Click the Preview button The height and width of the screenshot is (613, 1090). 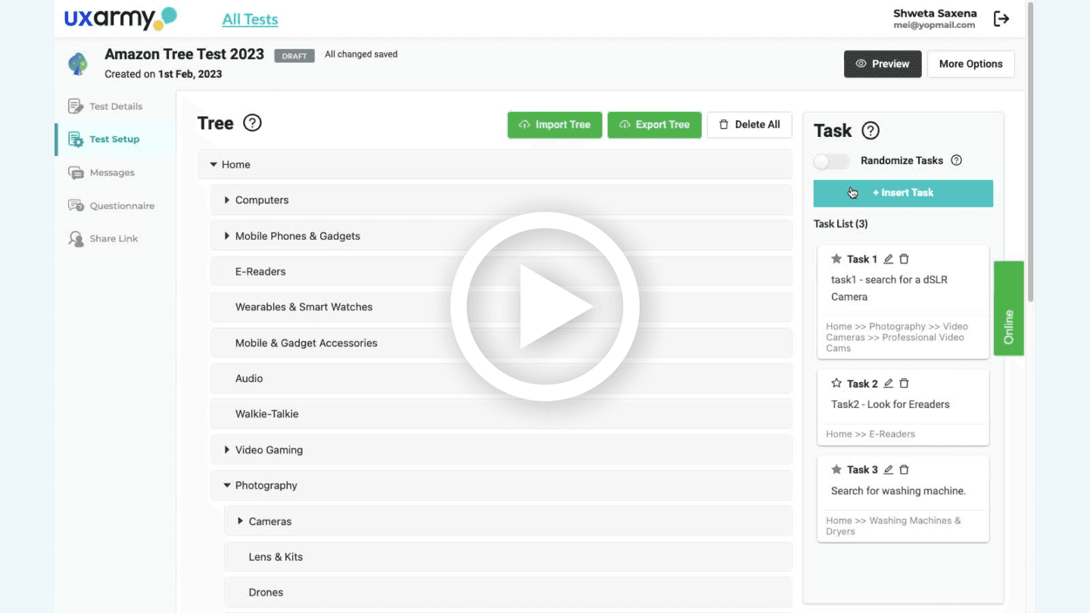click(883, 64)
